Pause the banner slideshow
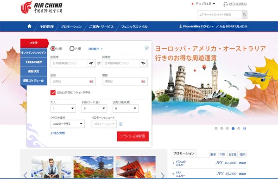This screenshot has width=278, height=179. click(x=245, y=128)
